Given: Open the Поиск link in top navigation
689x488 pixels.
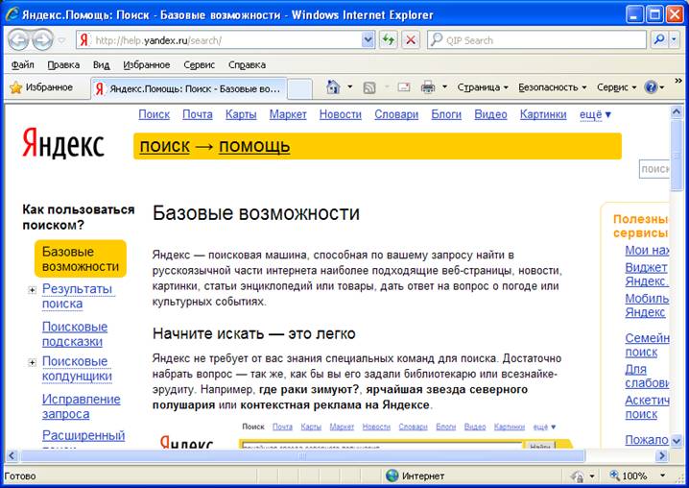Looking at the screenshot, I should click(154, 114).
